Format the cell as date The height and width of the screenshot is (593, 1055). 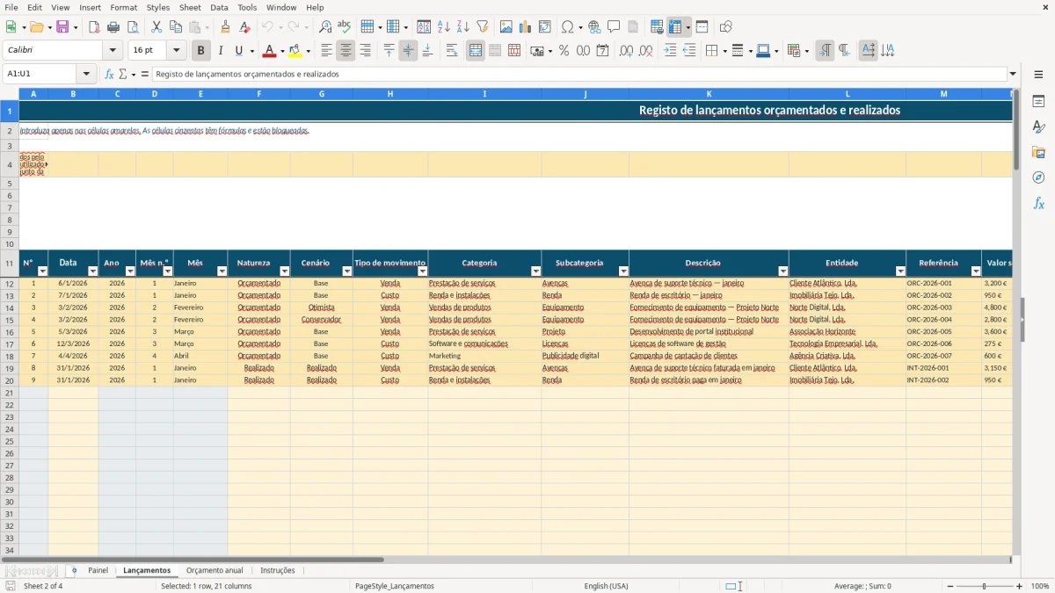[x=602, y=51]
